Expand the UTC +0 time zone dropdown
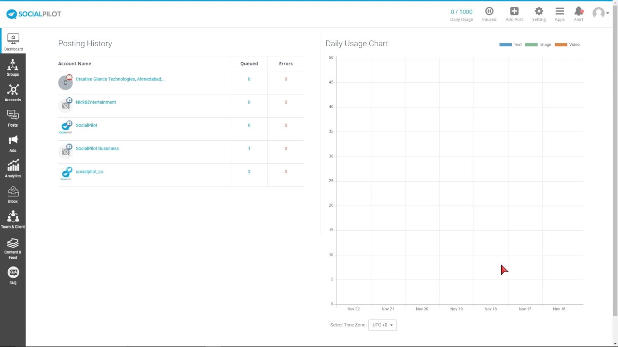 click(x=382, y=325)
